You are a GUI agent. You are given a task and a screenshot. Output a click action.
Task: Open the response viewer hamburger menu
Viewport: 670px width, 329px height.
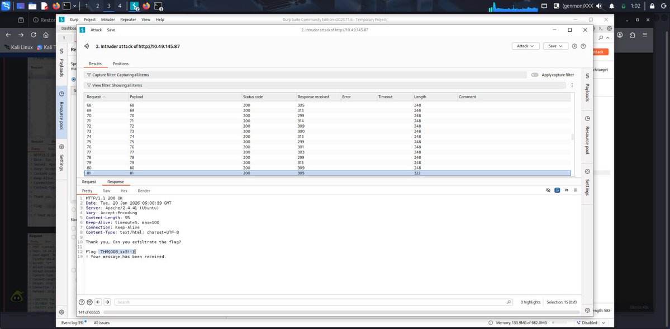[x=576, y=190]
